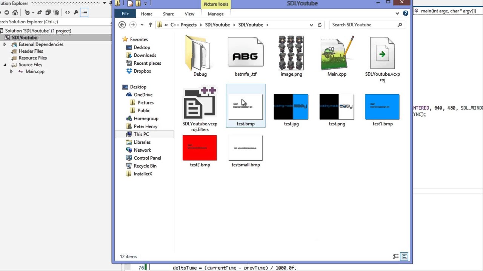The width and height of the screenshot is (483, 271).
Task: Open Recycle Bin in navigation pane
Action: [145, 166]
